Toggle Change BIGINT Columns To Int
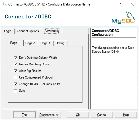The height and width of the screenshot is (120, 139). 15,84
